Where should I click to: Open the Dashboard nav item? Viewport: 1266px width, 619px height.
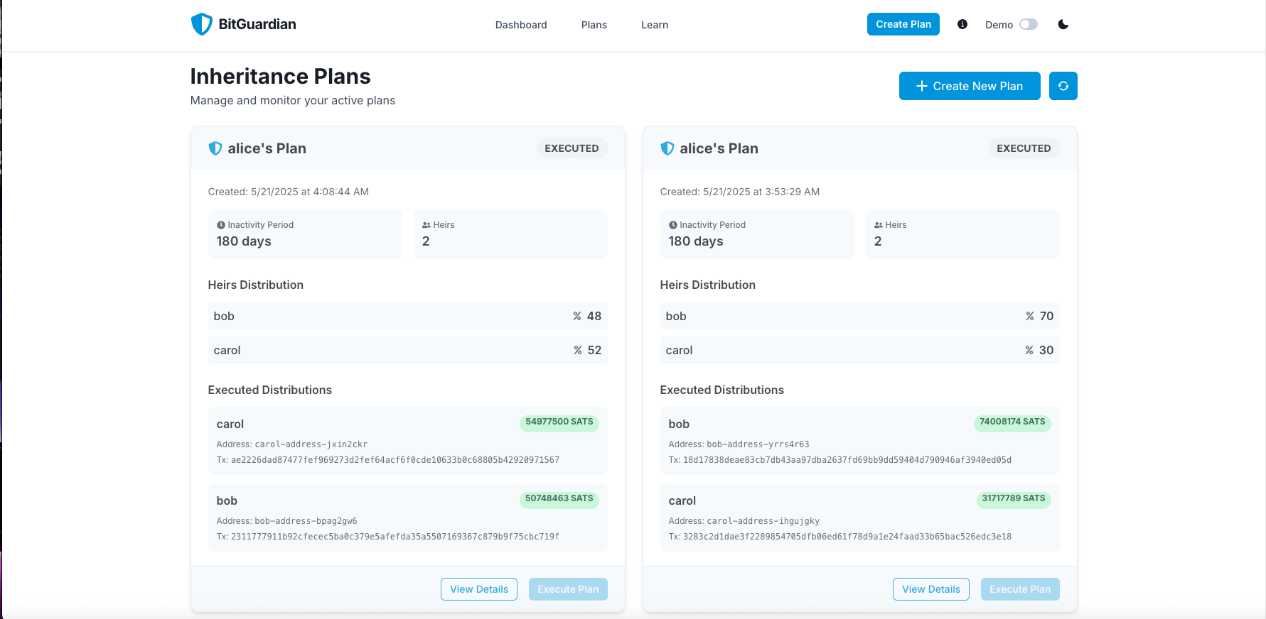click(x=521, y=25)
